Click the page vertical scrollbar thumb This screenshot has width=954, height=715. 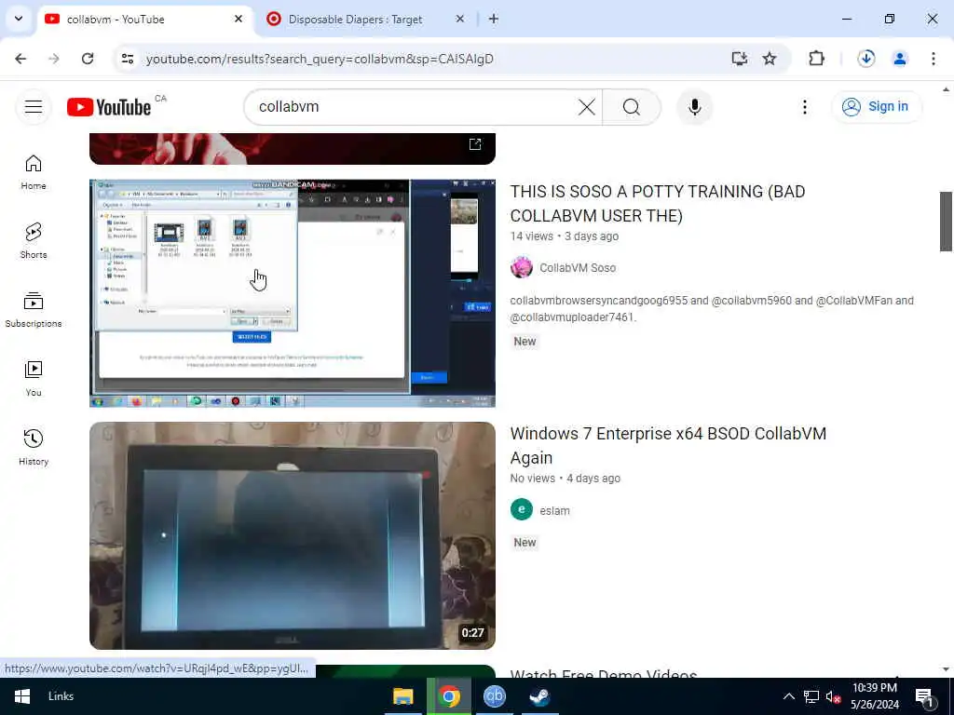pyautogui.click(x=946, y=222)
